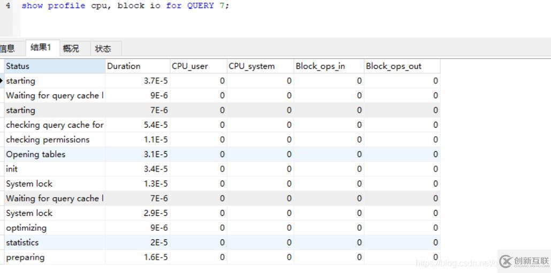Click the CPU_system column header
The width and height of the screenshot is (551, 273).
click(x=261, y=66)
